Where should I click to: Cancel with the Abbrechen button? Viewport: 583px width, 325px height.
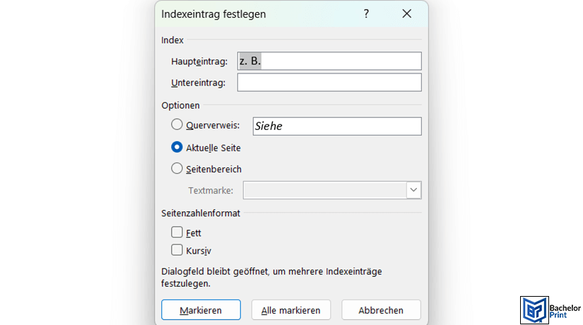[381, 309]
